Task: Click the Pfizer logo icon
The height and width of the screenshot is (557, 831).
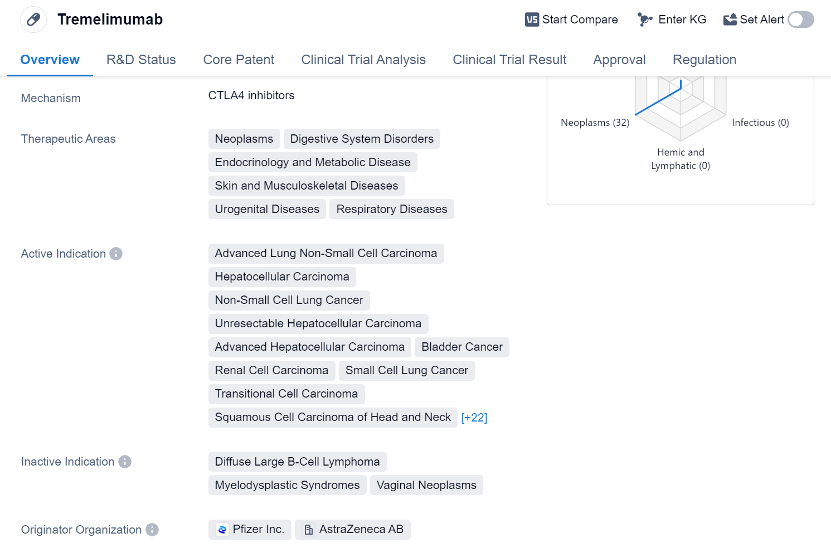Action: coord(222,530)
